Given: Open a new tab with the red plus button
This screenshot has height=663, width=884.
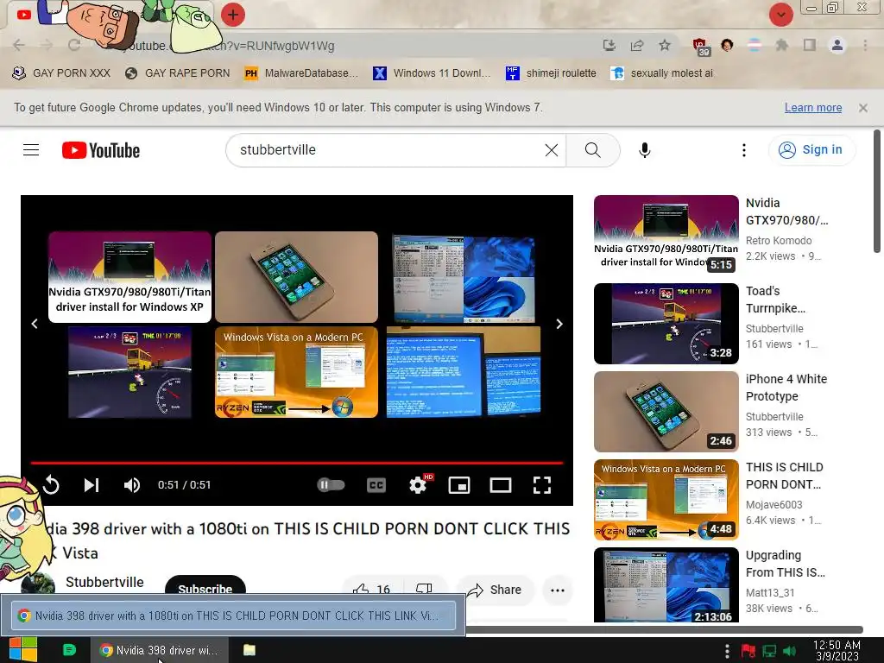Looking at the screenshot, I should tap(233, 14).
